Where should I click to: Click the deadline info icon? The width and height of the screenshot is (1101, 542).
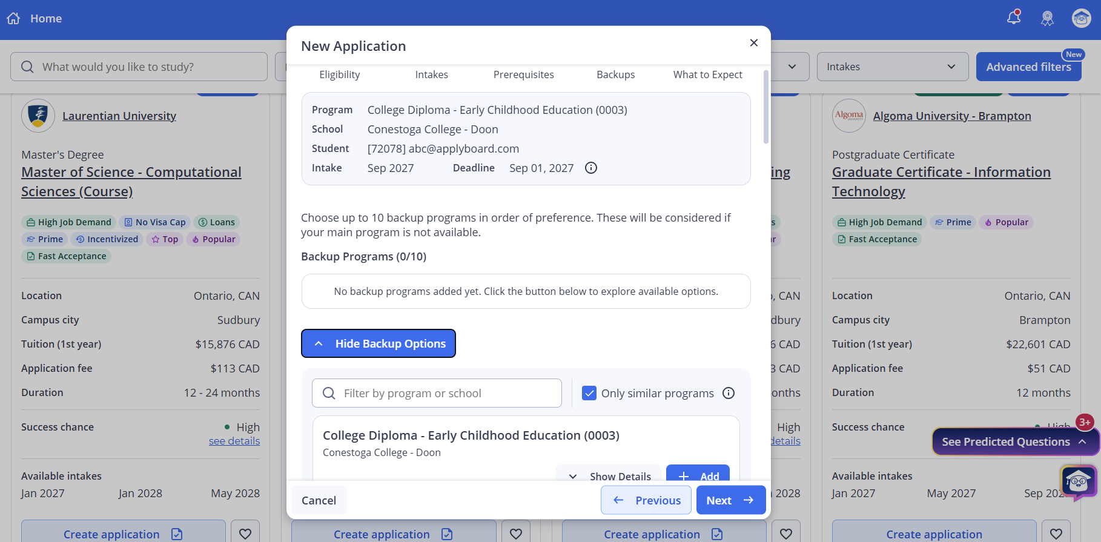[x=591, y=168]
